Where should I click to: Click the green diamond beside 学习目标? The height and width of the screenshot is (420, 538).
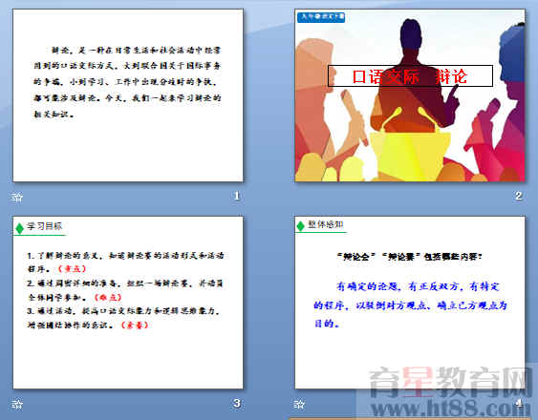19,228
